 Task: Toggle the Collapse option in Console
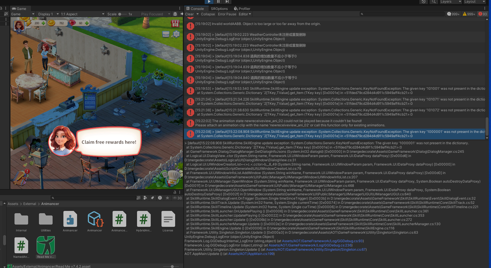208,14
